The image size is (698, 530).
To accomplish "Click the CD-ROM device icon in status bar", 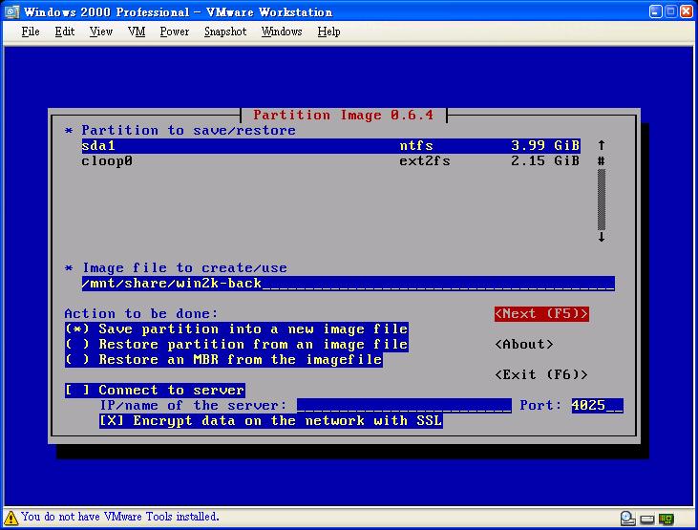I will click(627, 518).
